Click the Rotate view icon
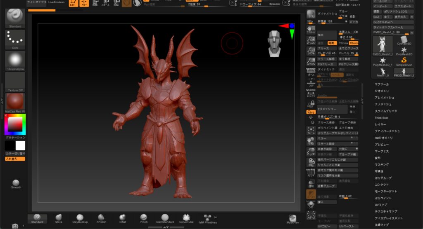Viewport: 423px width, 229px height. (311, 162)
